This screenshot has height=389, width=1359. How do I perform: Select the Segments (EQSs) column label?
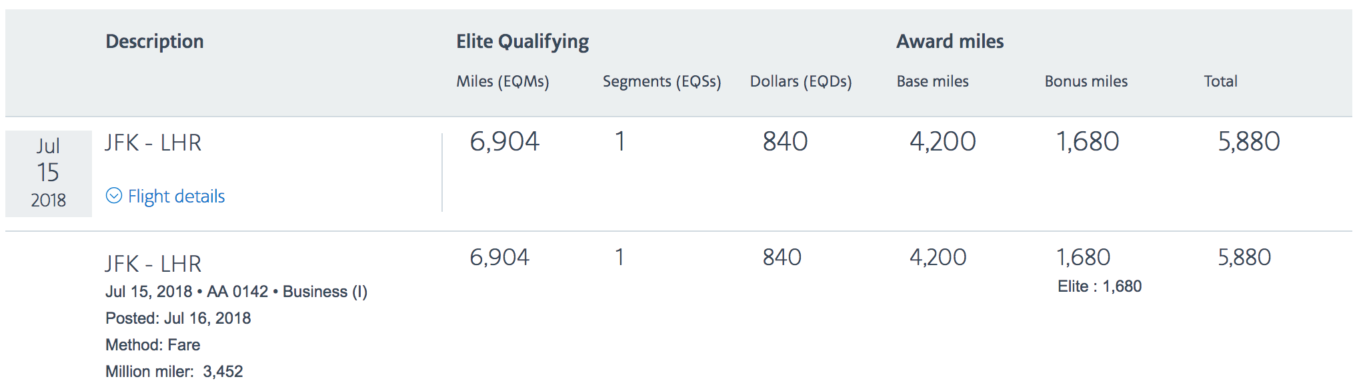click(661, 81)
